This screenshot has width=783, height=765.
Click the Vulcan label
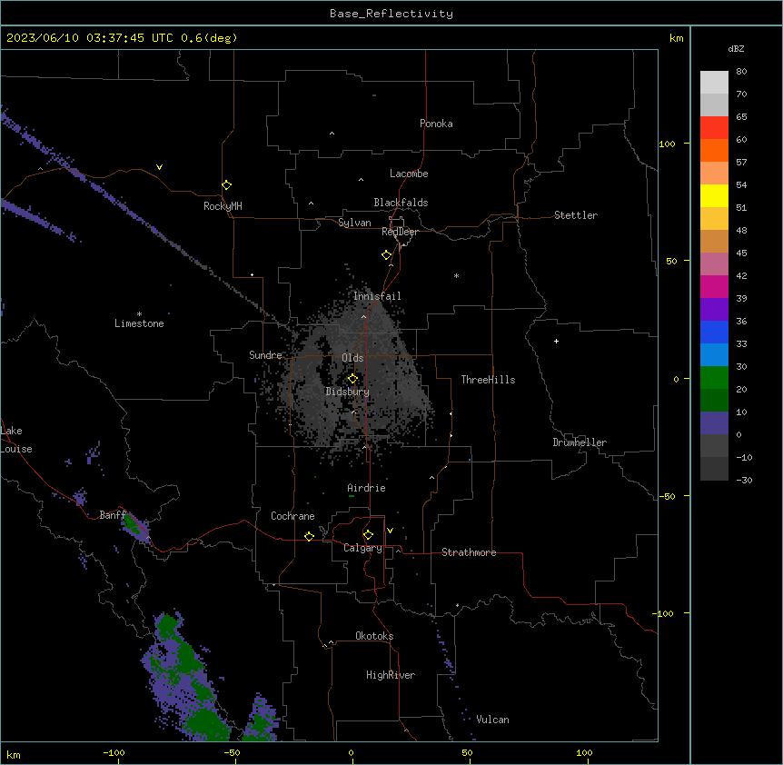point(492,720)
